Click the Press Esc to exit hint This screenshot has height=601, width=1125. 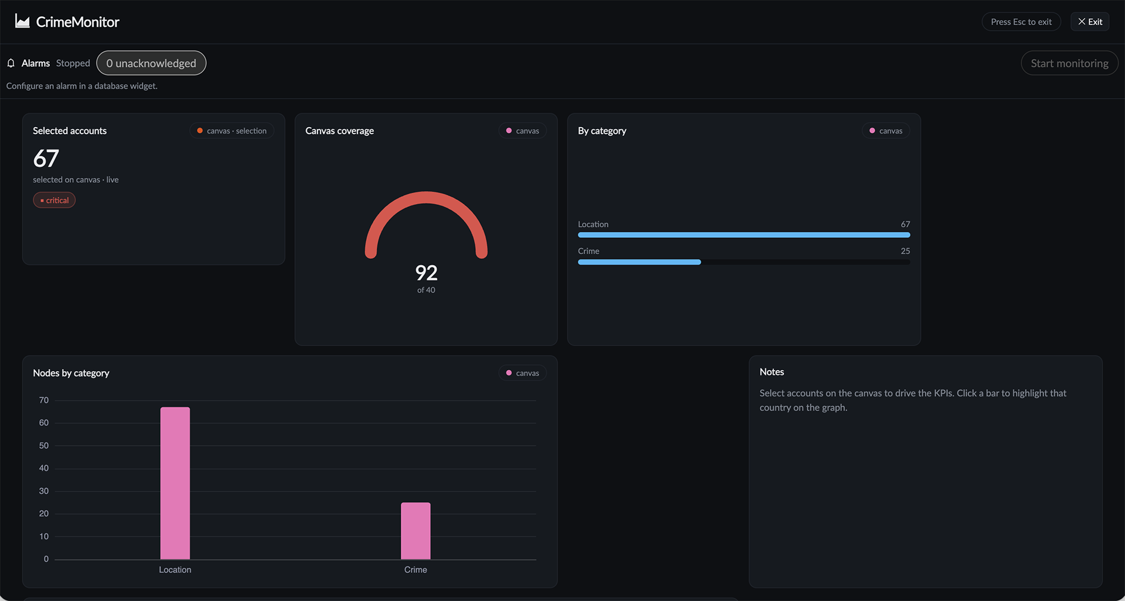1021,22
